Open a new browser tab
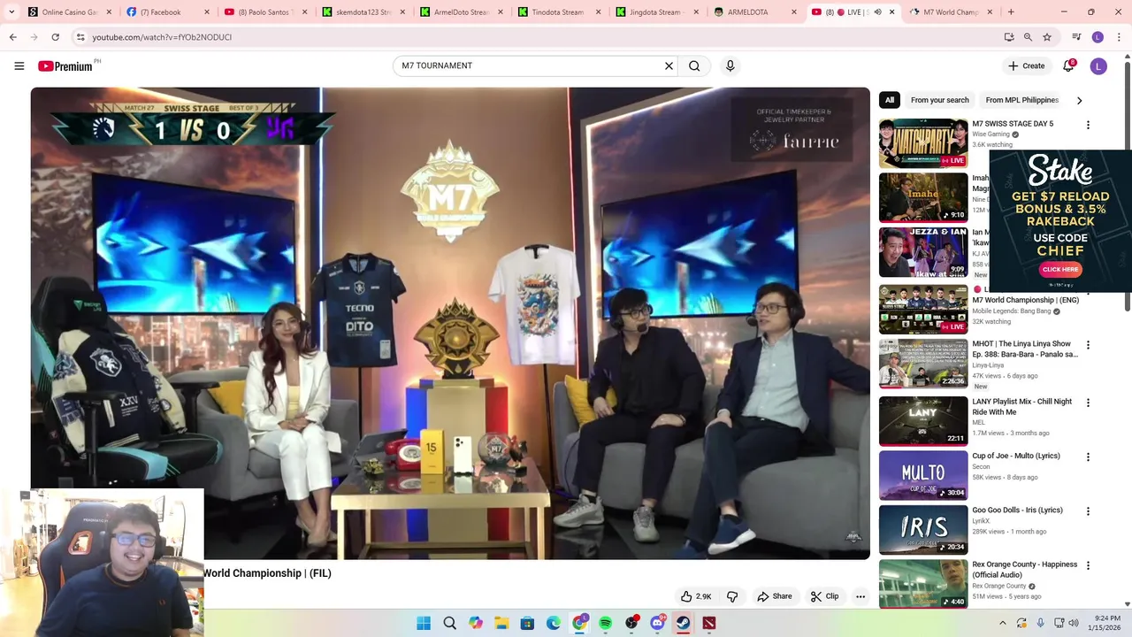1132x637 pixels. click(x=1011, y=12)
